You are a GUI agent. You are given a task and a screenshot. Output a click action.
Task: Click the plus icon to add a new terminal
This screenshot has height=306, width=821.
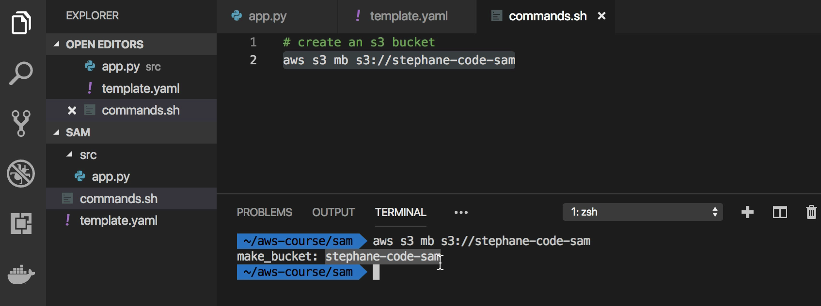tap(747, 212)
